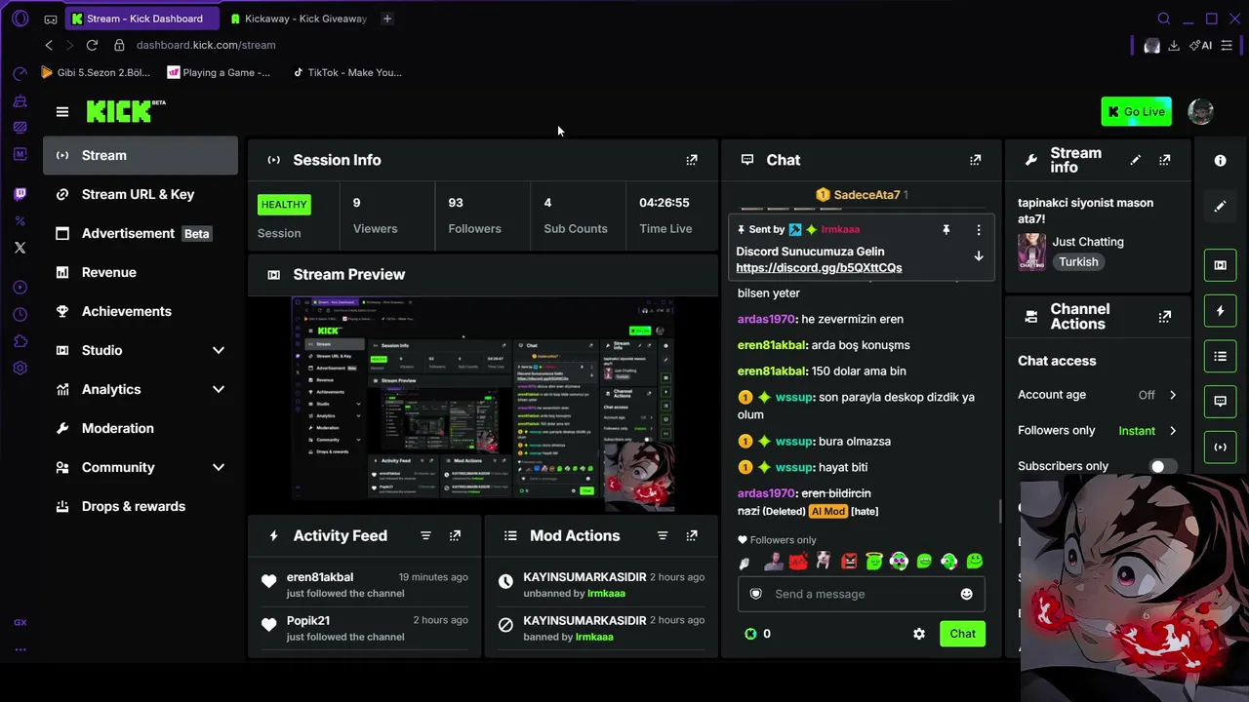The width and height of the screenshot is (1249, 702).
Task: Pop out the Stream info panel
Action: (x=1164, y=160)
